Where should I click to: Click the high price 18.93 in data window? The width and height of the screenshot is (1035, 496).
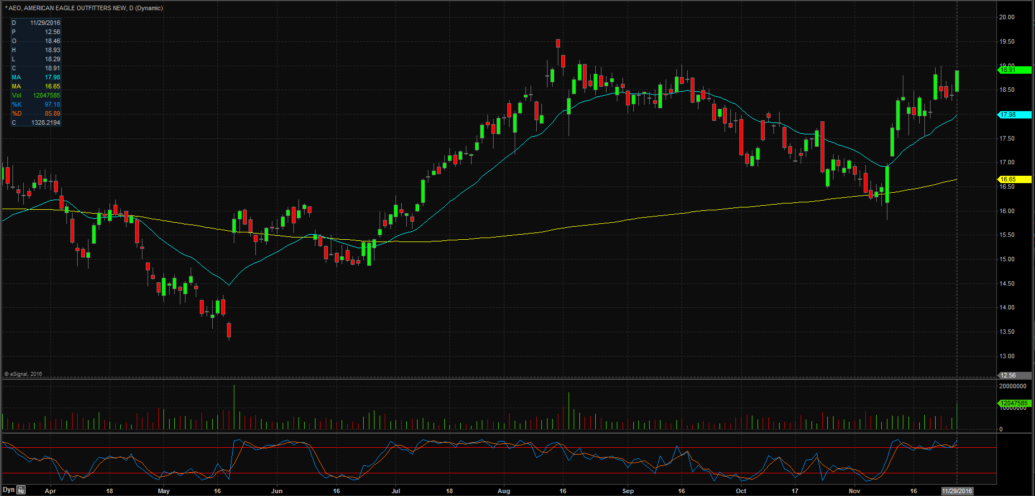click(x=52, y=50)
